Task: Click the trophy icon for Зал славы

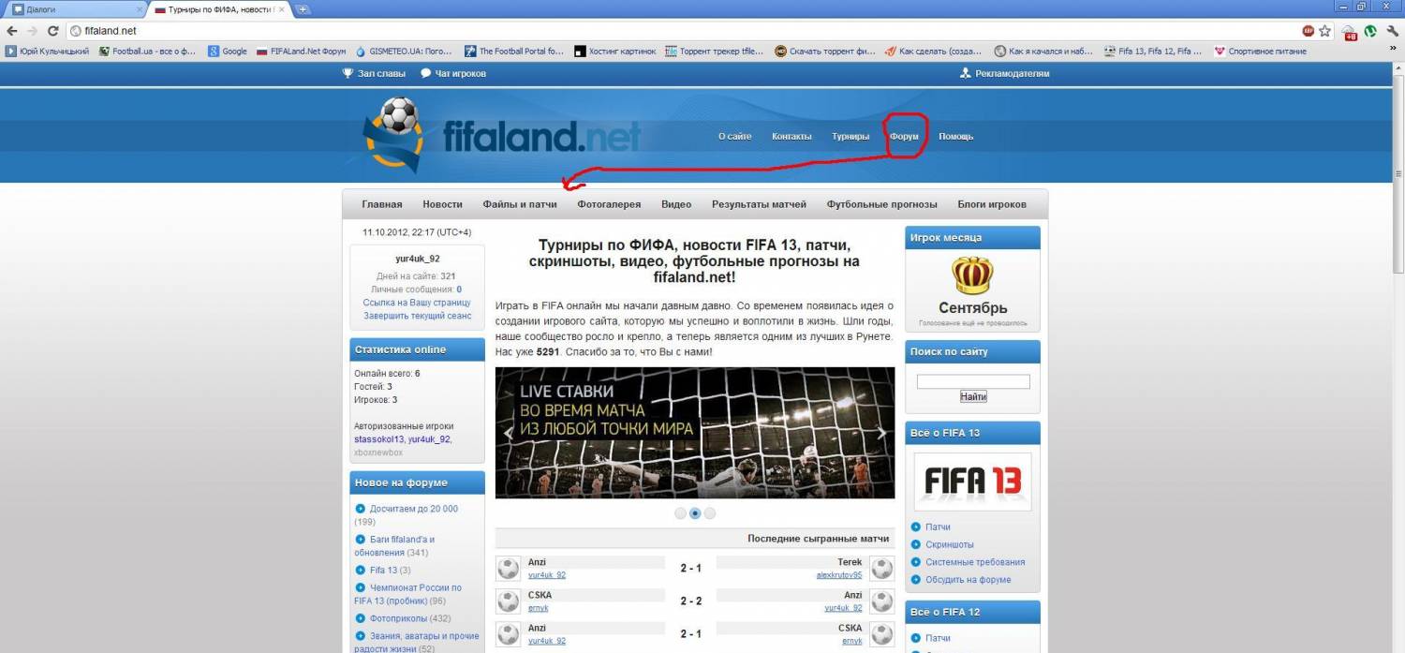Action: pos(348,73)
